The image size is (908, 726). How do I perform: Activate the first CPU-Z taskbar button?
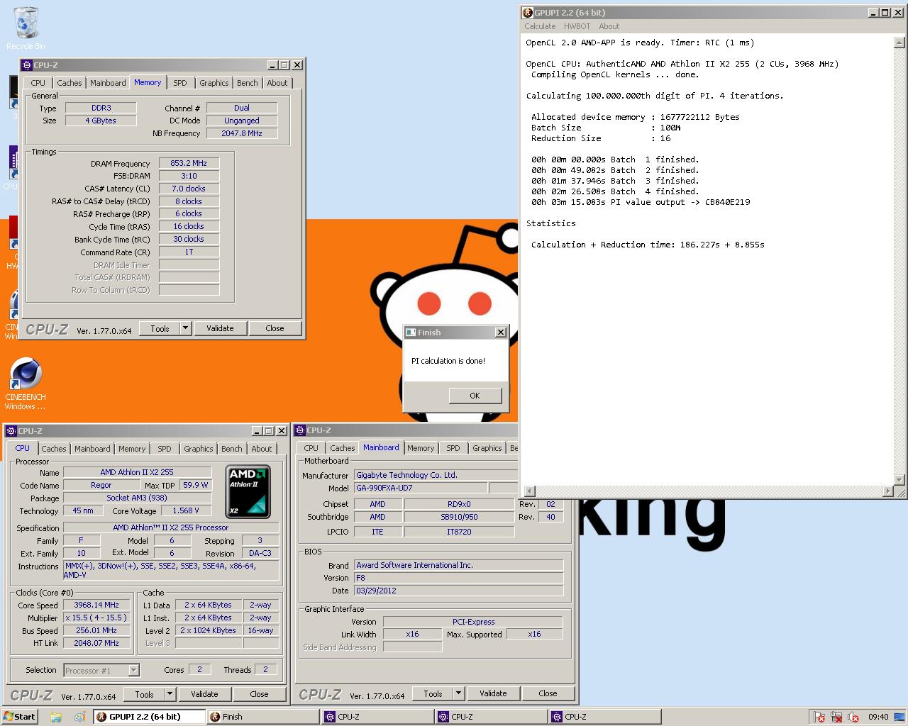pos(377,717)
